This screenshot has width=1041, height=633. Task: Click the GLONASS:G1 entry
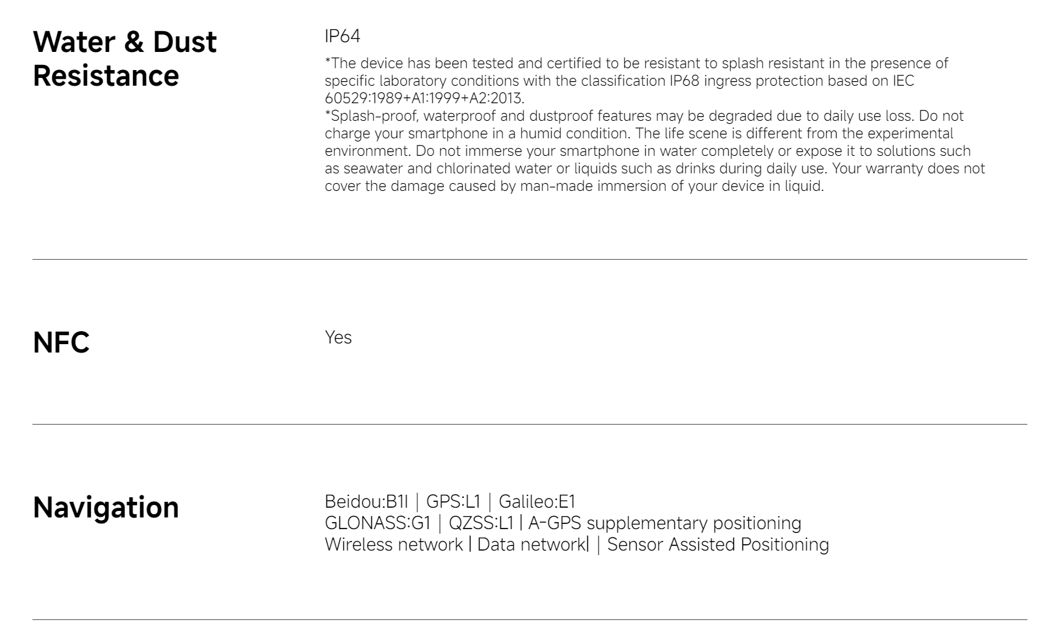tap(377, 523)
